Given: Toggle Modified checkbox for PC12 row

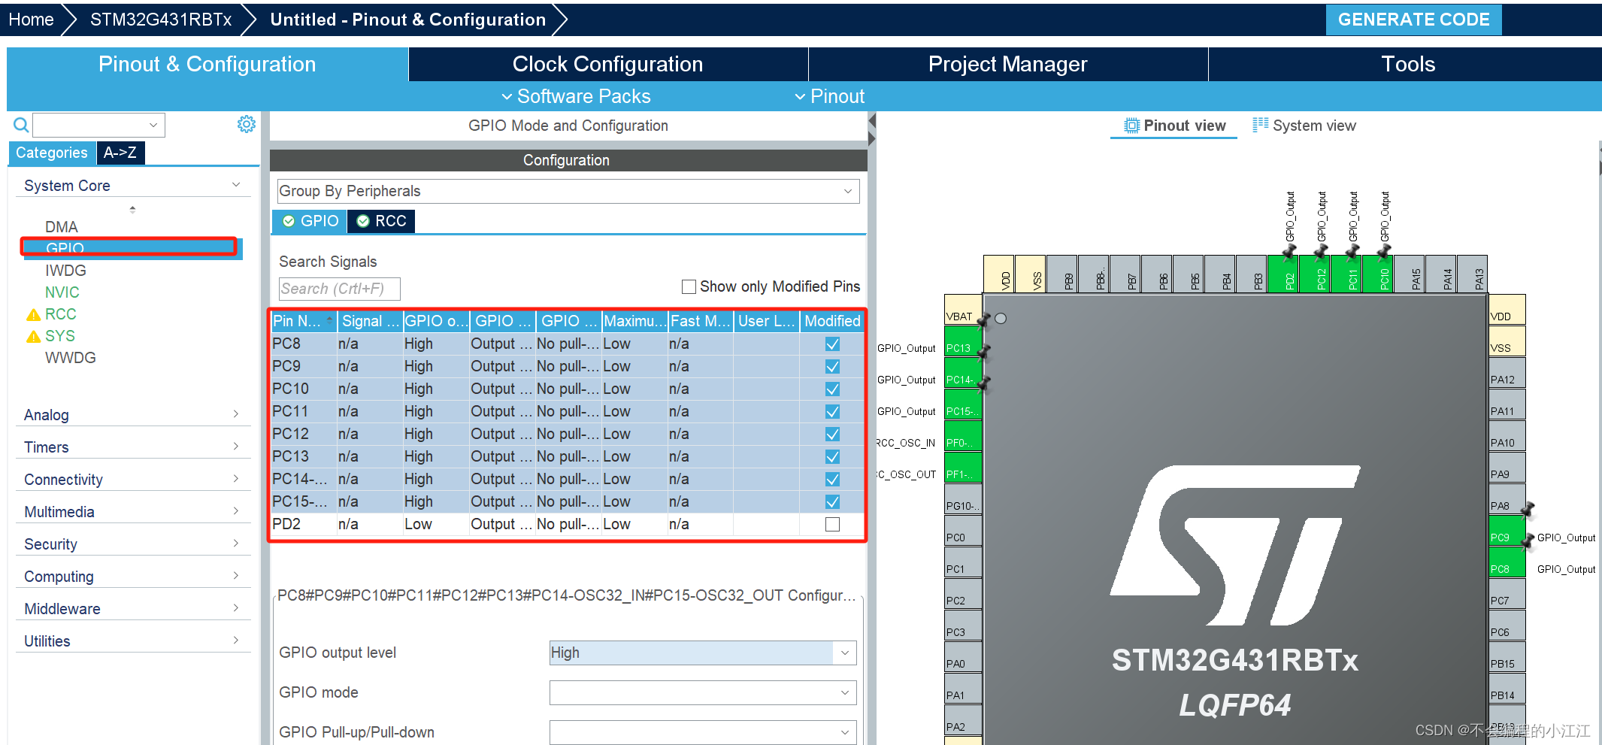Looking at the screenshot, I should (x=832, y=435).
